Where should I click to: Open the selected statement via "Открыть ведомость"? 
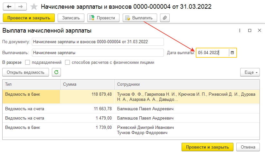tap(25, 72)
